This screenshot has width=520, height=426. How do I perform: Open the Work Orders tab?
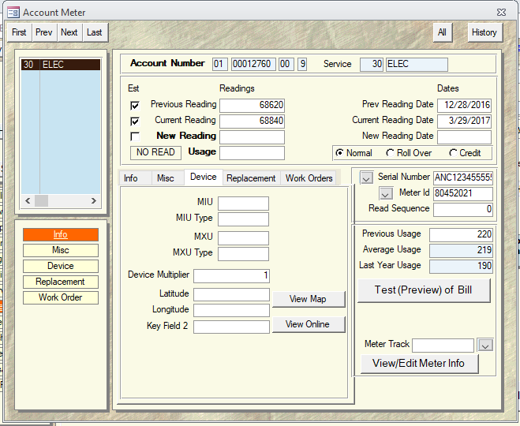coord(309,178)
